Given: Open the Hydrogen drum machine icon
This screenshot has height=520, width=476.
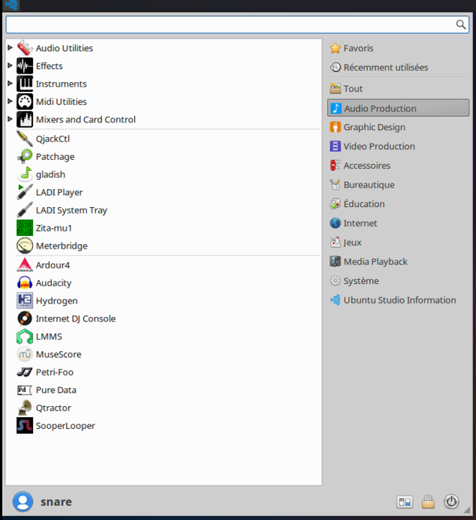Looking at the screenshot, I should click(x=24, y=301).
